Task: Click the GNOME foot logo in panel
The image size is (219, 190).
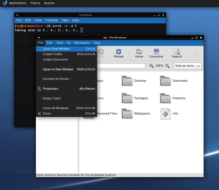Action: click(5, 3)
